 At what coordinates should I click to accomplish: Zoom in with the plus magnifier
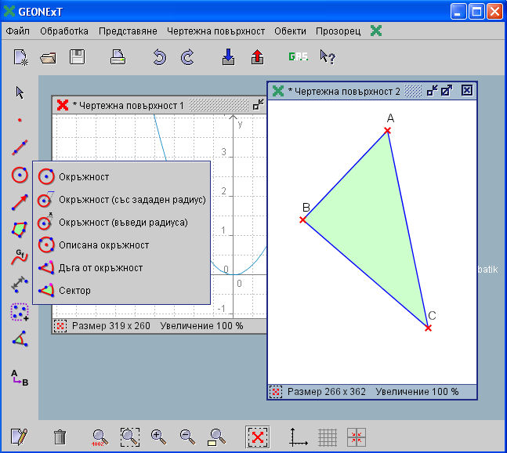(158, 437)
